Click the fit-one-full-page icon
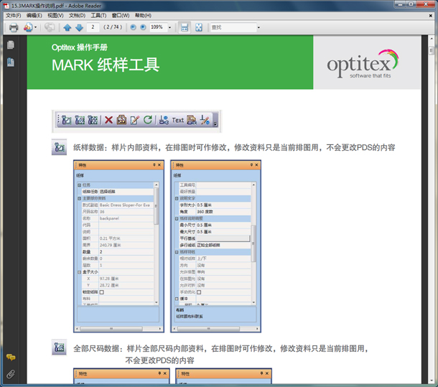This screenshot has width=438, height=387. 199,27
